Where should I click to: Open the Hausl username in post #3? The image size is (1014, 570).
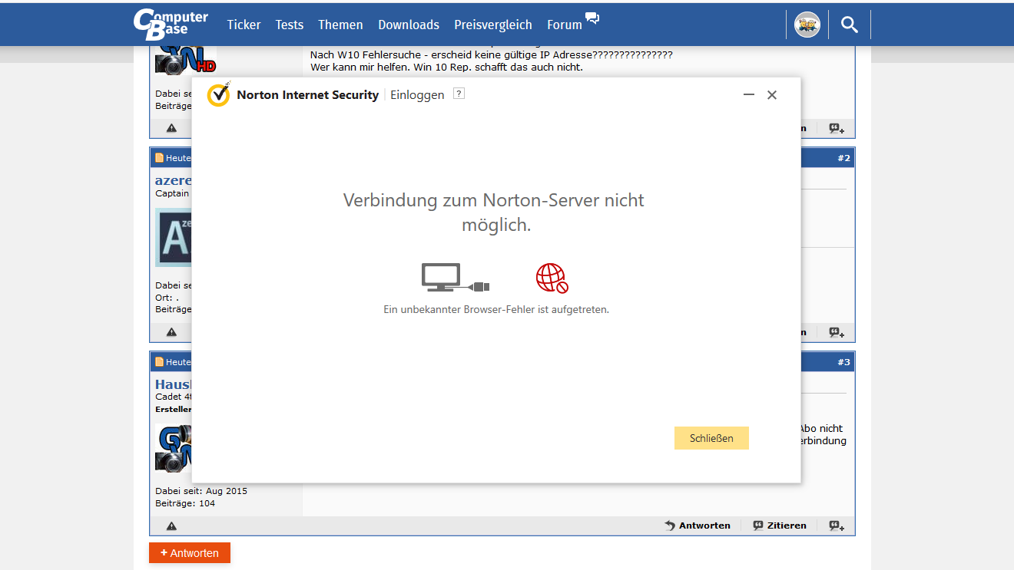tap(174, 384)
